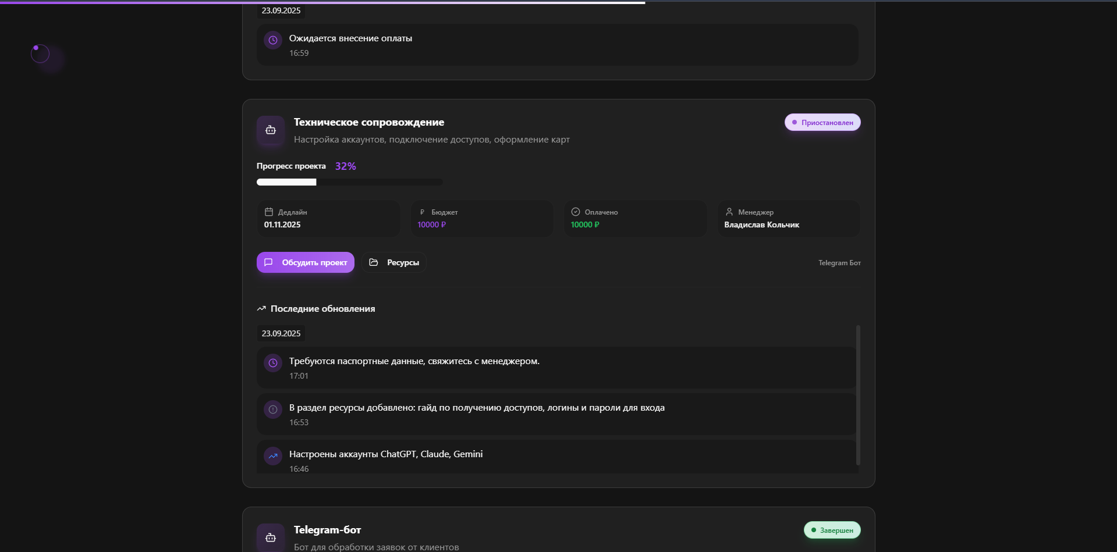Screen dimensions: 1117x552
Task: Click the info icon next to resources update
Action: 273,409
